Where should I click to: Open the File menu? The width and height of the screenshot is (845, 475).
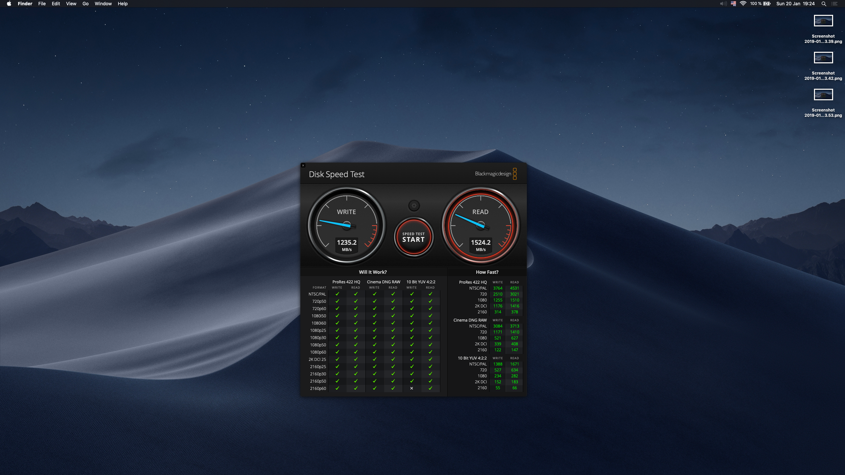tap(42, 4)
